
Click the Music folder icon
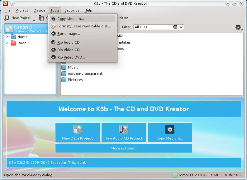64,67
